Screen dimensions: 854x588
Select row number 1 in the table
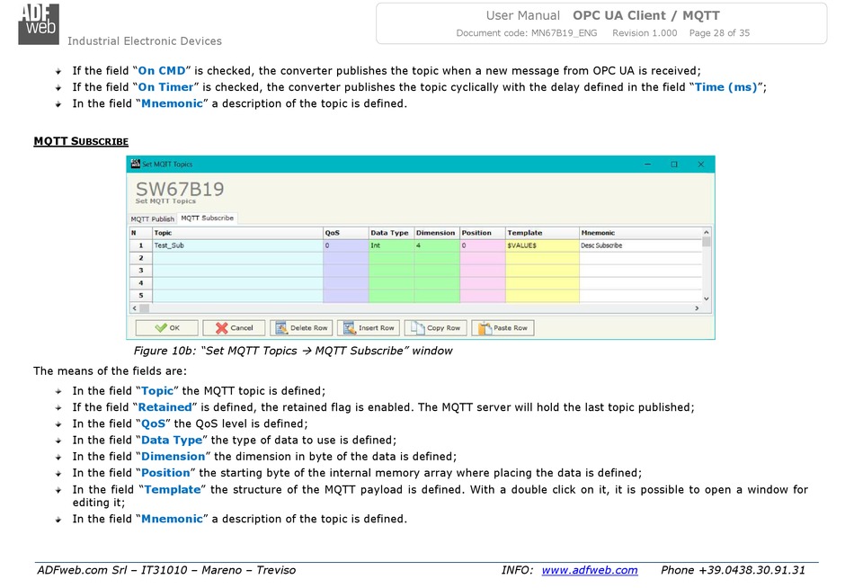140,245
